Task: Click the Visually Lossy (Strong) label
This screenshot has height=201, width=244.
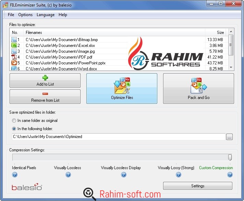Action: (176, 168)
